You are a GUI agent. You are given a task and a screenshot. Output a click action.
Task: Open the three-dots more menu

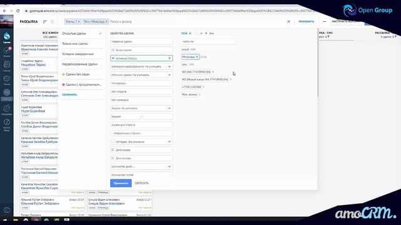[325, 22]
